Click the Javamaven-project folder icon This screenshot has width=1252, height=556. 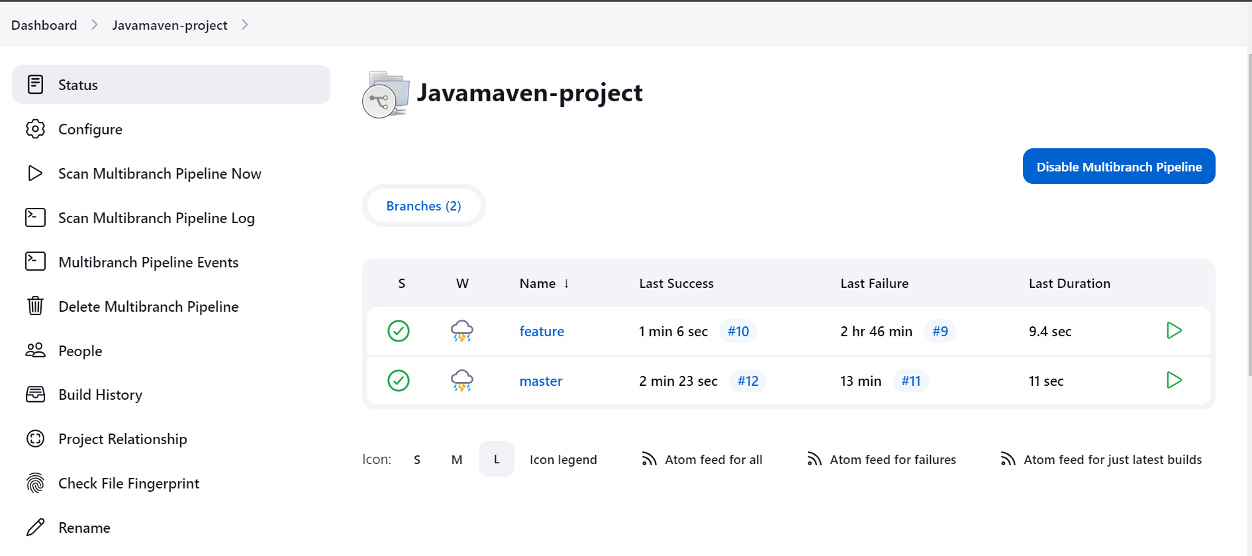[x=385, y=94]
